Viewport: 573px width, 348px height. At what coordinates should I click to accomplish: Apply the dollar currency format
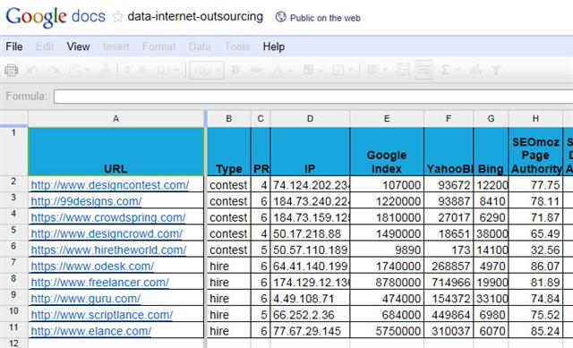(x=127, y=70)
